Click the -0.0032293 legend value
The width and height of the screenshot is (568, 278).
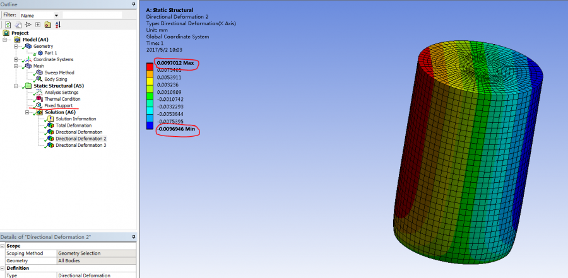click(x=170, y=107)
